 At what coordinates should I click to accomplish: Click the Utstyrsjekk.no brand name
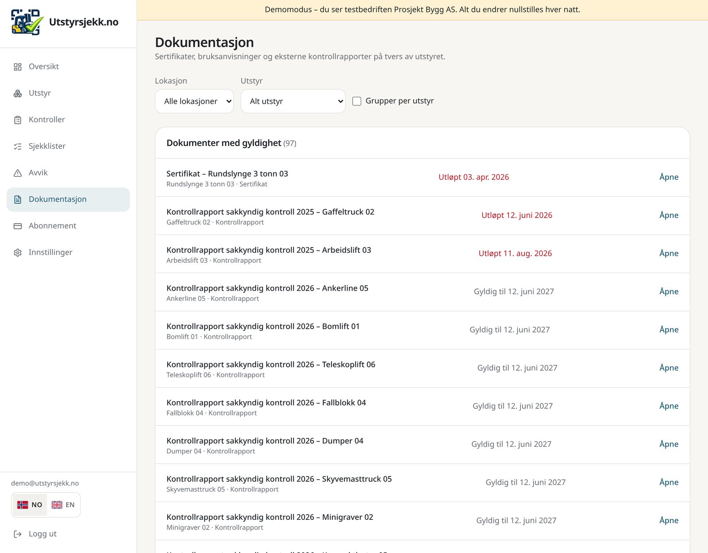coord(84,22)
